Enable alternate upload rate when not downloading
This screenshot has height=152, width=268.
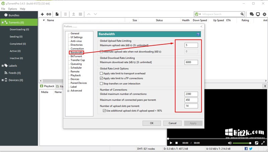102,51
